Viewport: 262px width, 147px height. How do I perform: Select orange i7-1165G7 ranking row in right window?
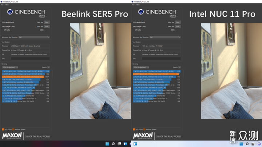click(157, 74)
